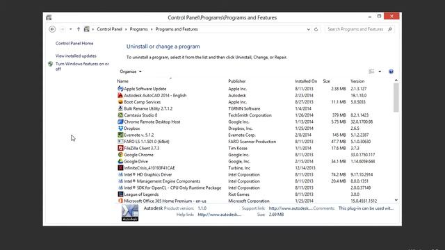This screenshot has width=445, height=250.
Task: Sort by the Name column header
Action: click(123, 81)
